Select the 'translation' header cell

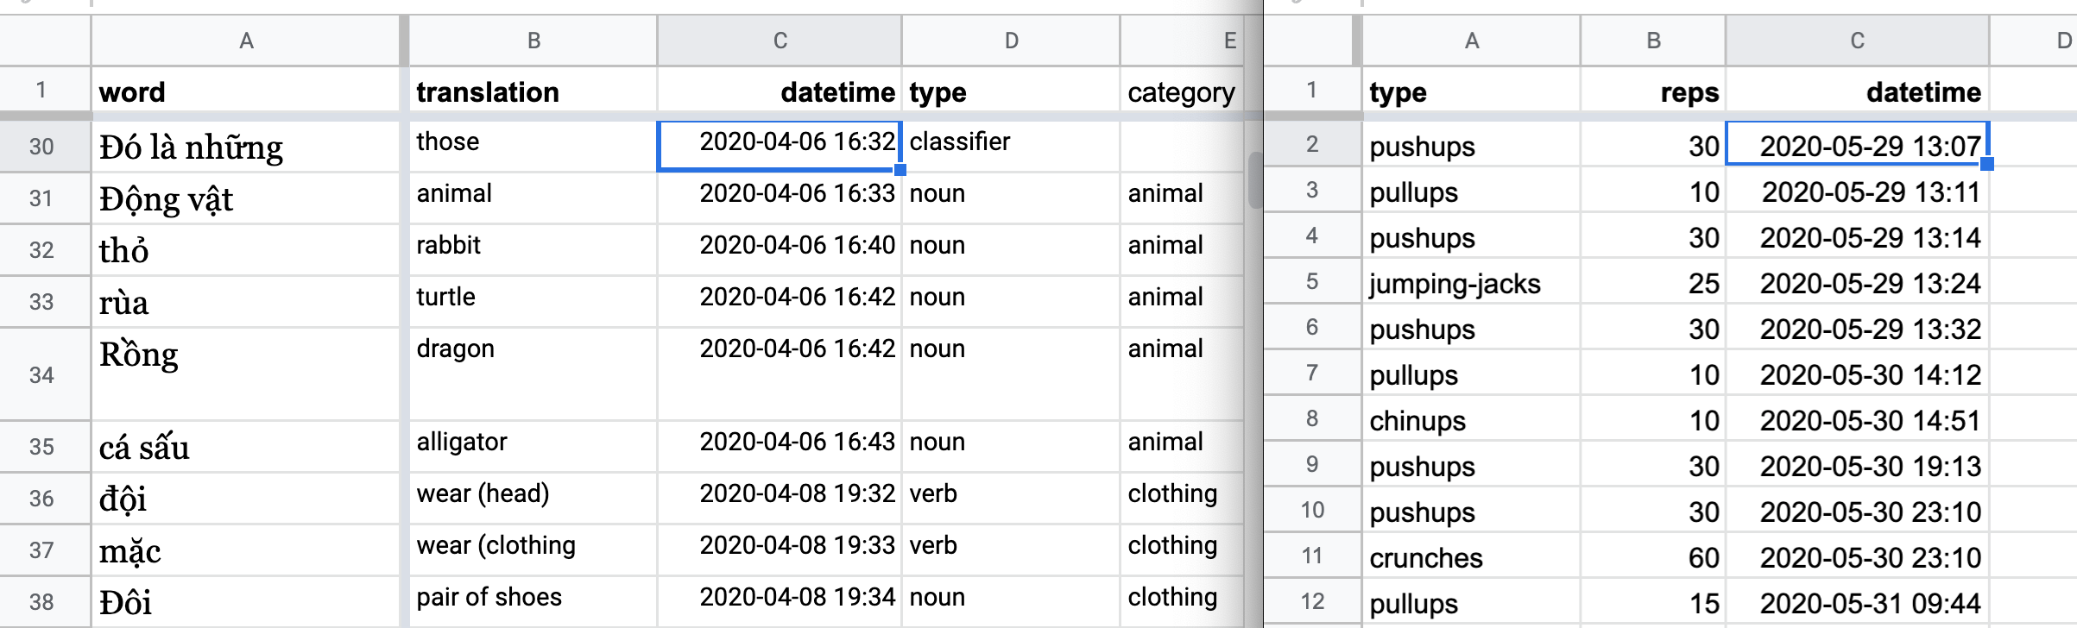coord(533,91)
